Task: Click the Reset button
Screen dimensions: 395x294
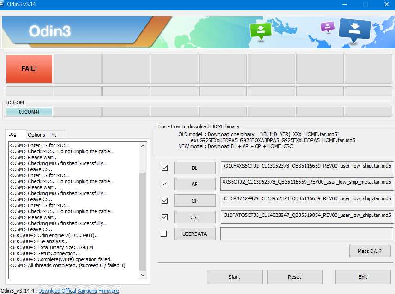Action: [294, 277]
